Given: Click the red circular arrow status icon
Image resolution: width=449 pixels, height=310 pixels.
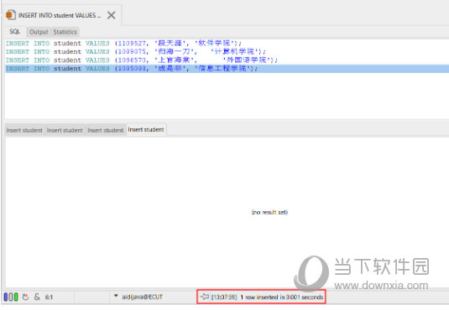Looking at the screenshot, I should pyautogui.click(x=25, y=297).
